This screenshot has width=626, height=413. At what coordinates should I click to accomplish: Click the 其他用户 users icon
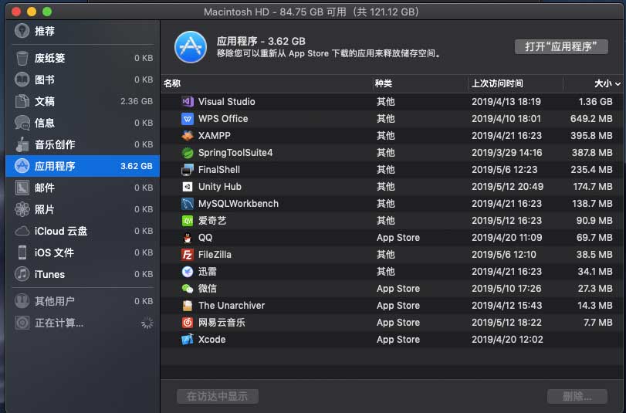click(22, 301)
